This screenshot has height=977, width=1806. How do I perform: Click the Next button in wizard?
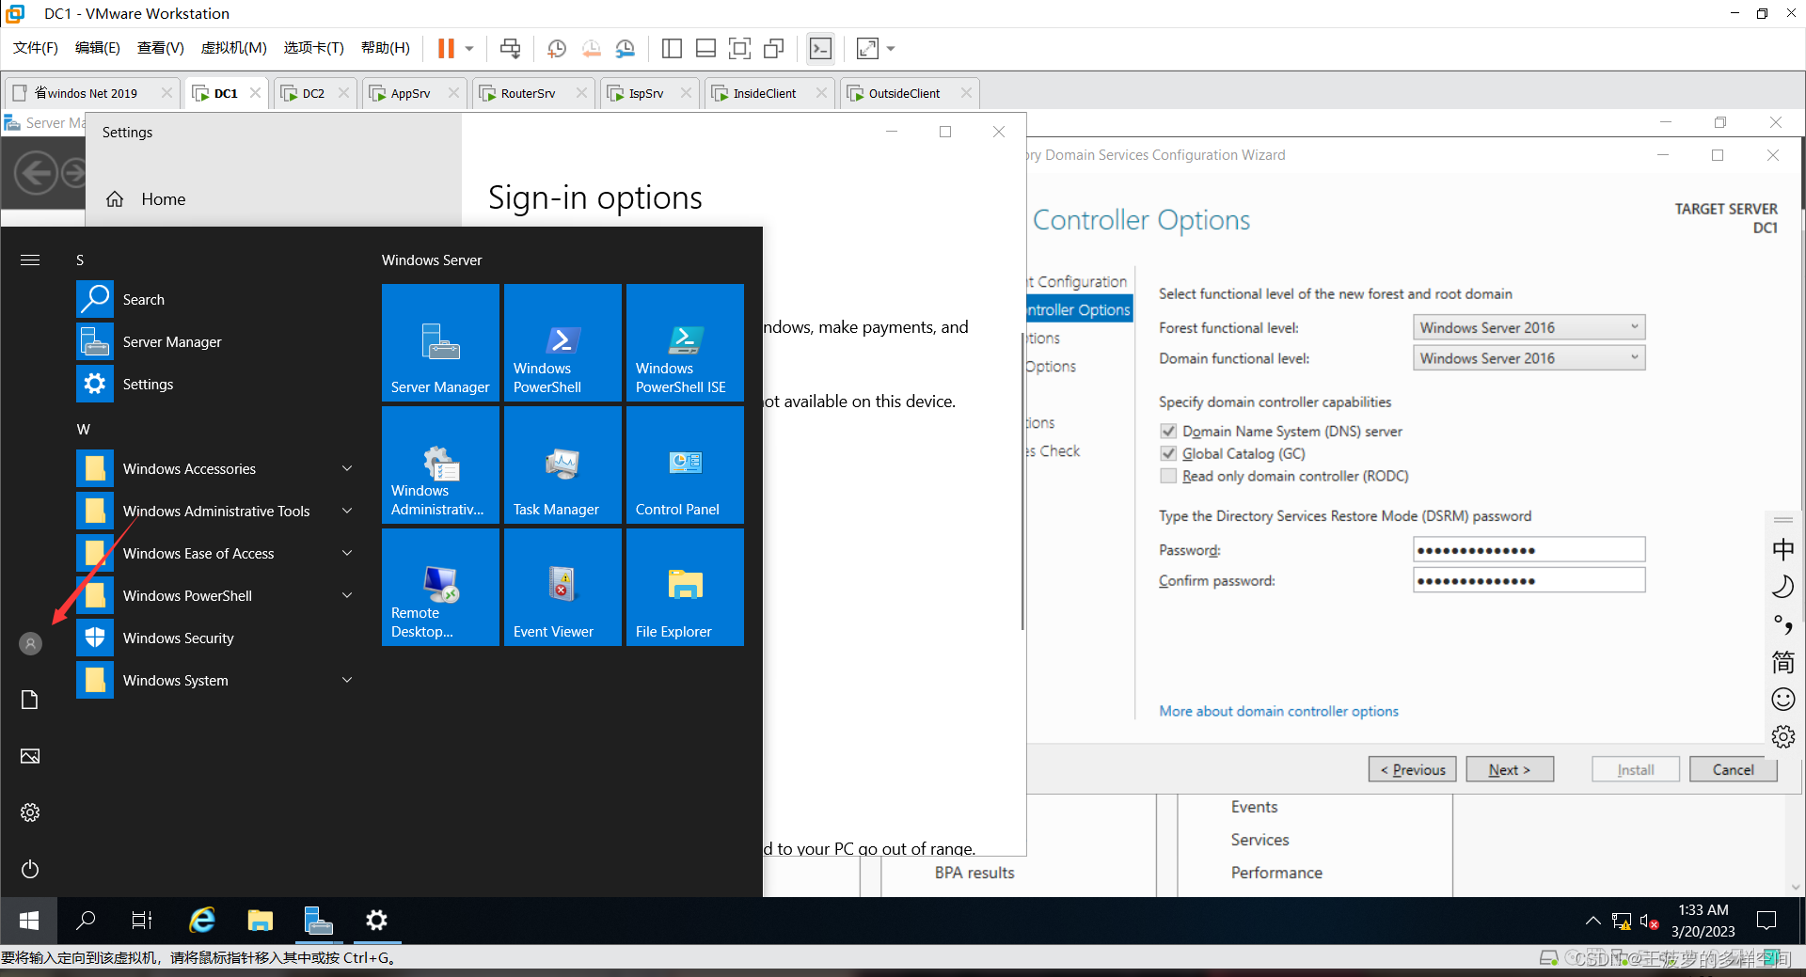(1509, 769)
